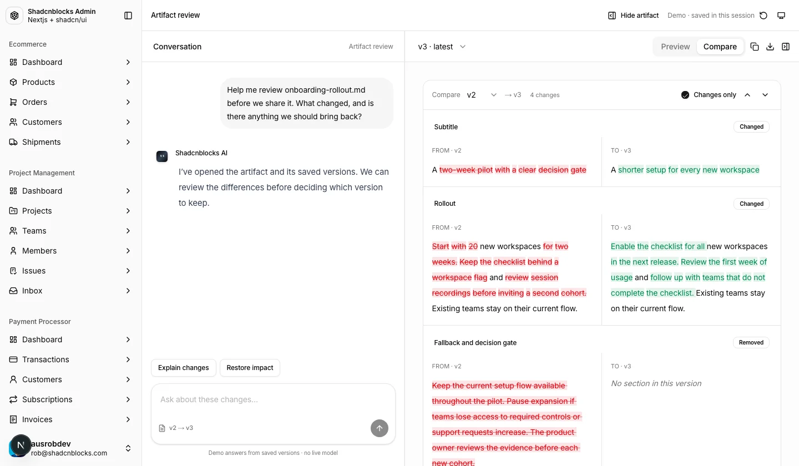Viewport: 799px width, 466px height.
Task: Focus the Ask about these changes input
Action: pyautogui.click(x=273, y=399)
